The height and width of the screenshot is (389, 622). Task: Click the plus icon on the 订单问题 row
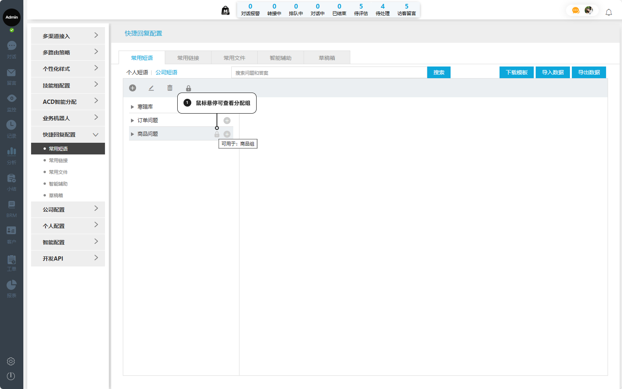click(x=227, y=121)
